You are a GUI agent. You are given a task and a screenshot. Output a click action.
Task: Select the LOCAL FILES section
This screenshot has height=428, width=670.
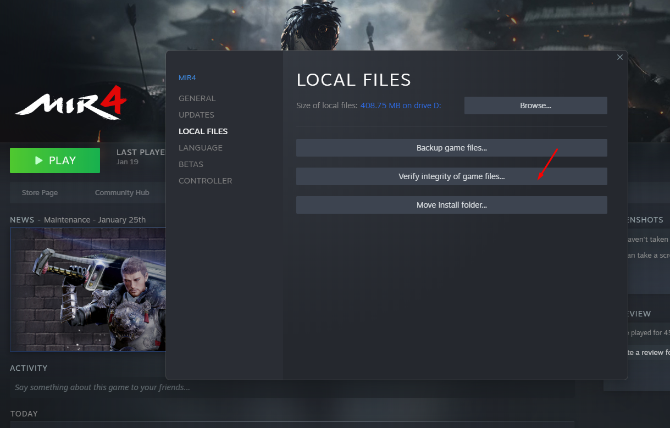tap(203, 131)
